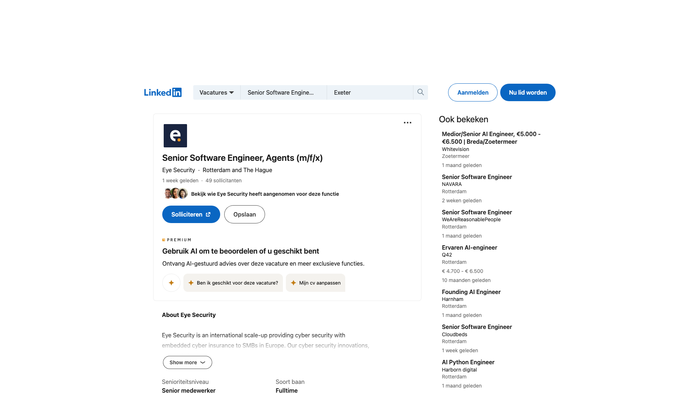Ask Ben ik geschikt voor deze vacature
Viewport: 700px width, 393px height.
[233, 283]
